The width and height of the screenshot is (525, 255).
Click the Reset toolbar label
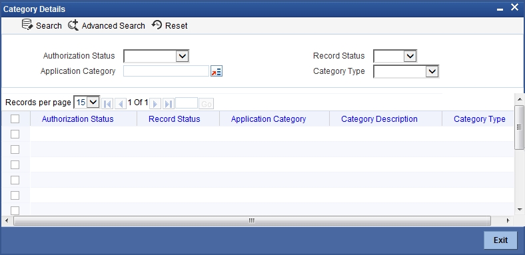pos(177,26)
